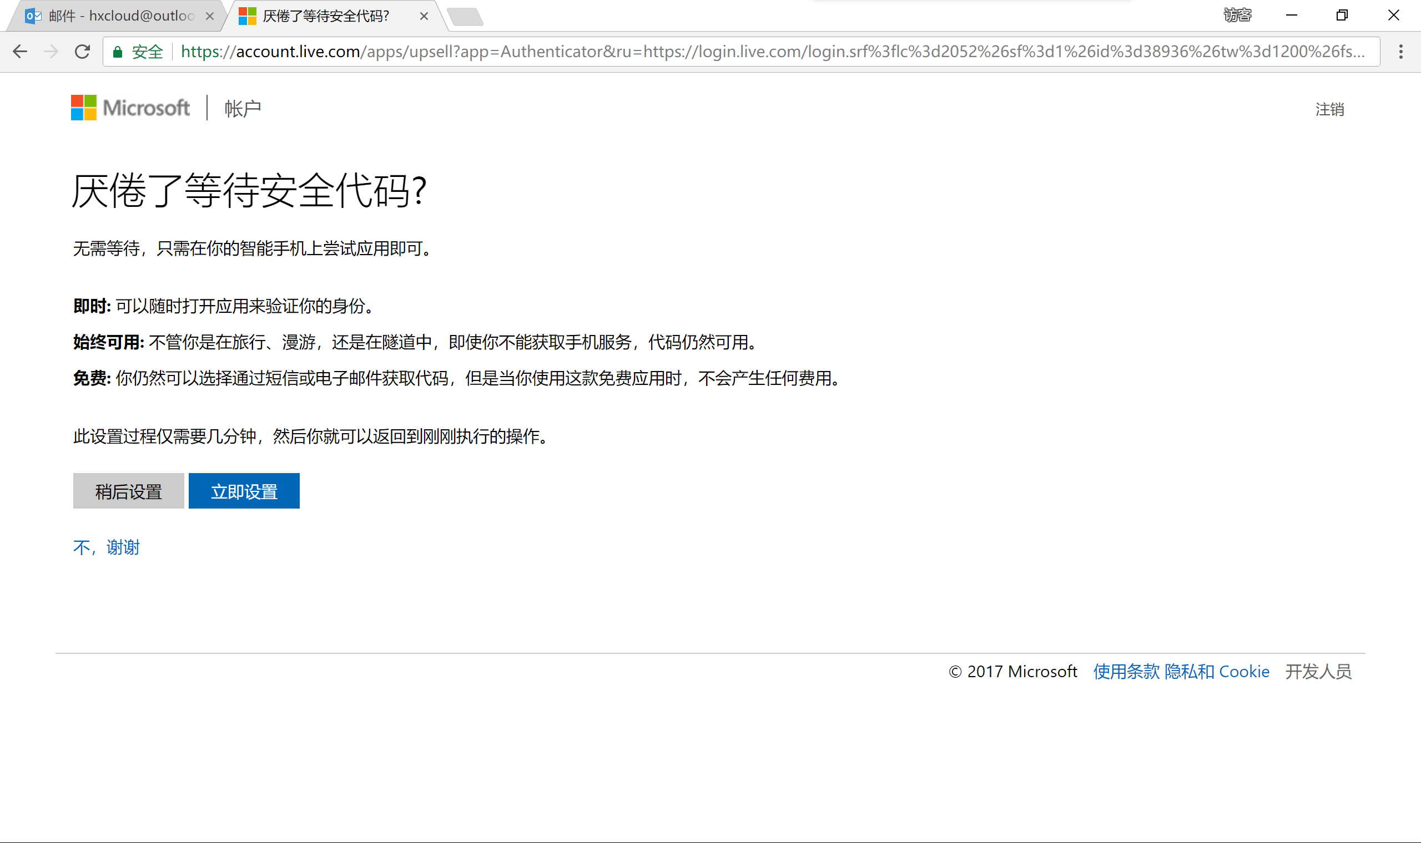
Task: Click the 不，谢谢 link
Action: pos(106,547)
